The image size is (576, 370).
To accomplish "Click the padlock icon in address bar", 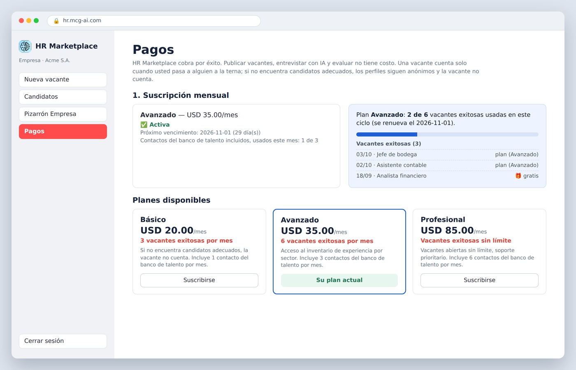I will (x=56, y=21).
